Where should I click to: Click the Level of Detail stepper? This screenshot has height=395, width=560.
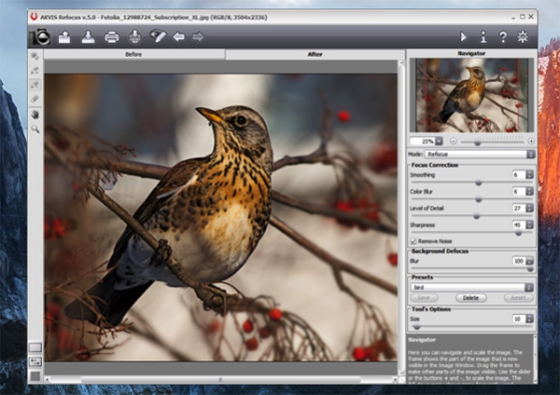coord(529,208)
